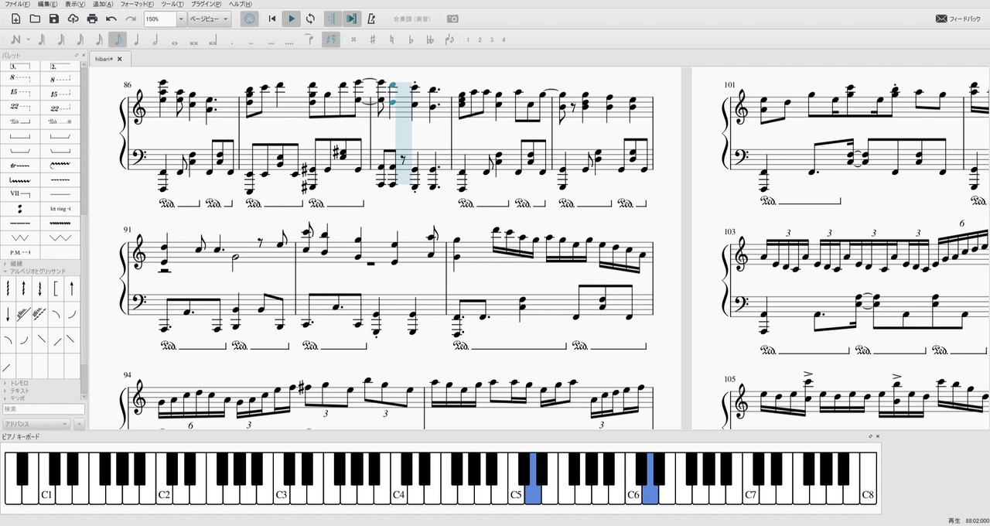Open a score file via folder icon
Screen dimensions: 990x526
(35, 19)
